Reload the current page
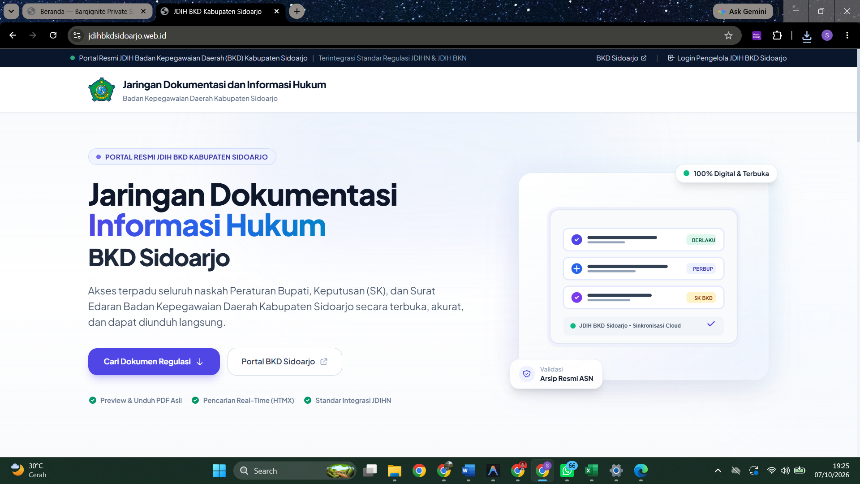The width and height of the screenshot is (860, 484). pyautogui.click(x=53, y=35)
